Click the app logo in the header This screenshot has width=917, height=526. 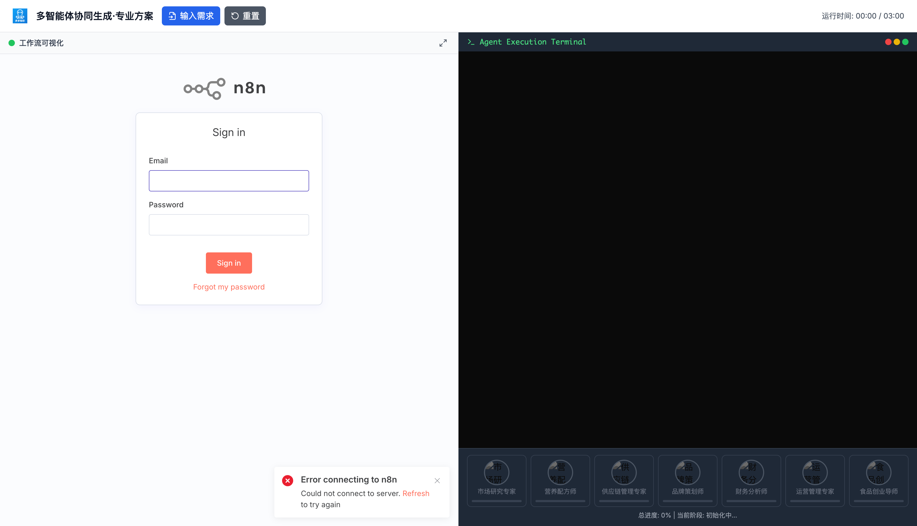(x=20, y=16)
